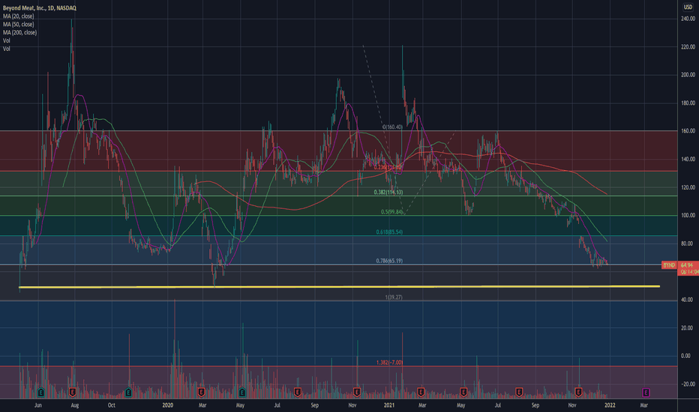Image resolution: width=699 pixels, height=412 pixels.
Task: Click the red earnings marker above Nov 2021
Action: click(x=579, y=393)
